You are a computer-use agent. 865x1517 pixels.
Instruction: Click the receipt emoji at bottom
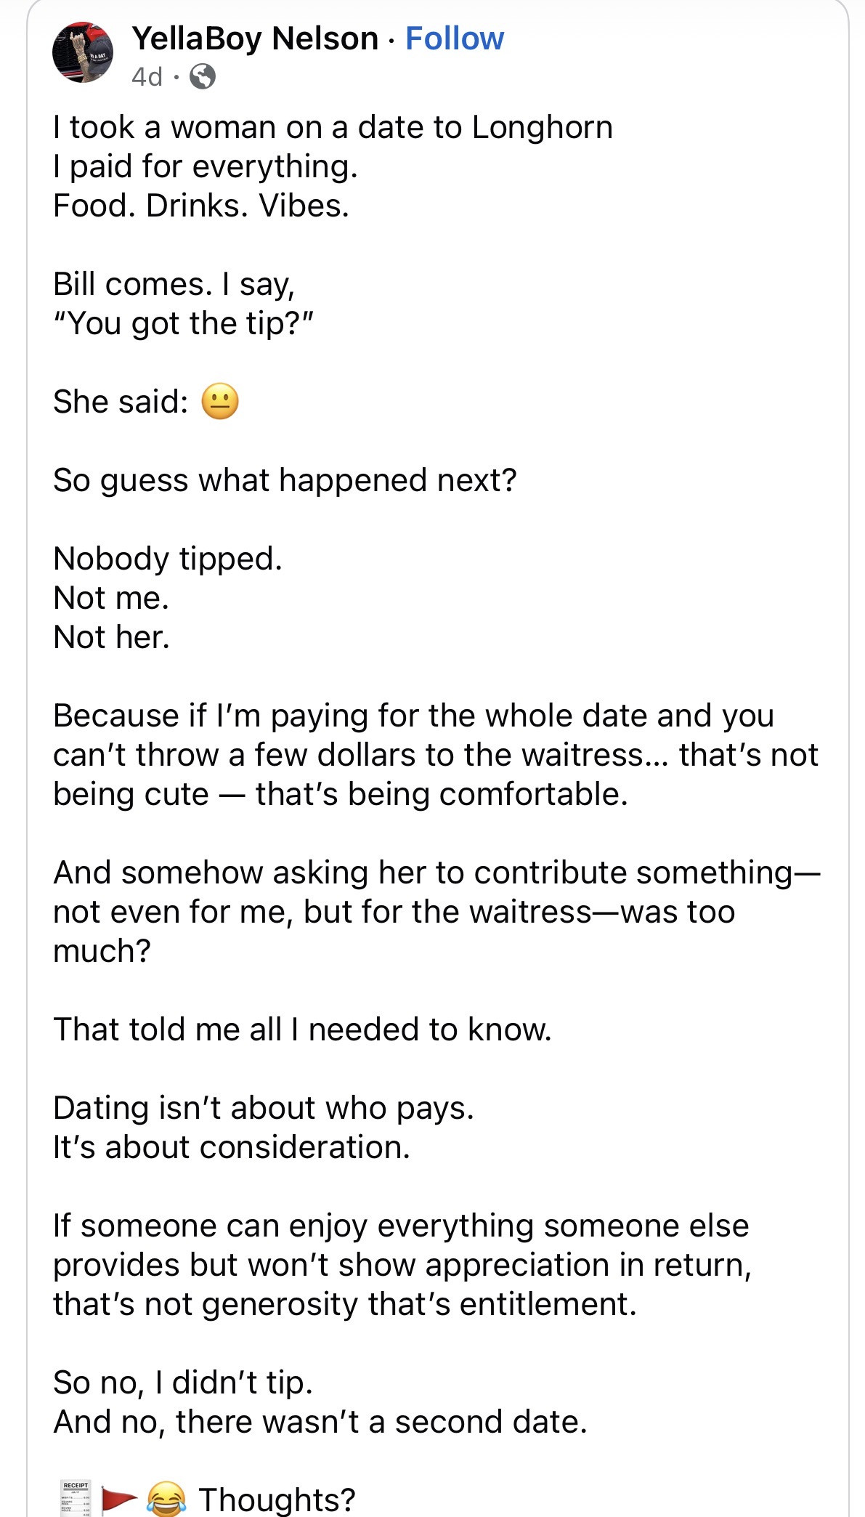(x=76, y=1497)
